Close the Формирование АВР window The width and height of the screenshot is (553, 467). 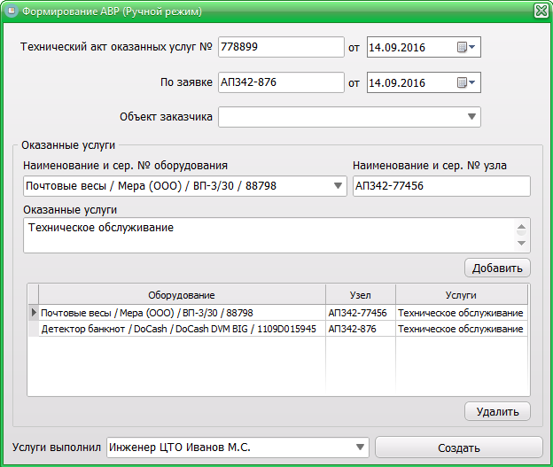(x=541, y=12)
